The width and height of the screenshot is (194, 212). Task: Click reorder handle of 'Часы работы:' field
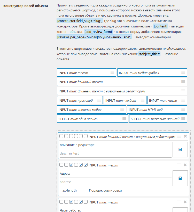point(179,202)
